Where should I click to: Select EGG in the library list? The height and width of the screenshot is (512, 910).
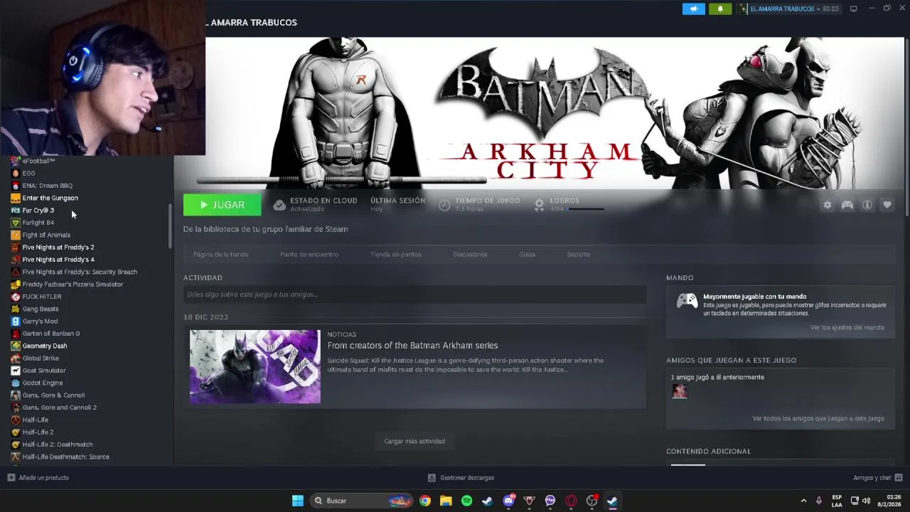(28, 174)
